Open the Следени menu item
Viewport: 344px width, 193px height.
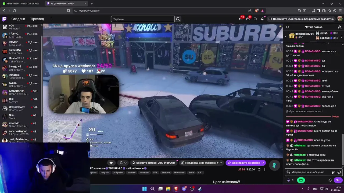pyautogui.click(x=18, y=19)
